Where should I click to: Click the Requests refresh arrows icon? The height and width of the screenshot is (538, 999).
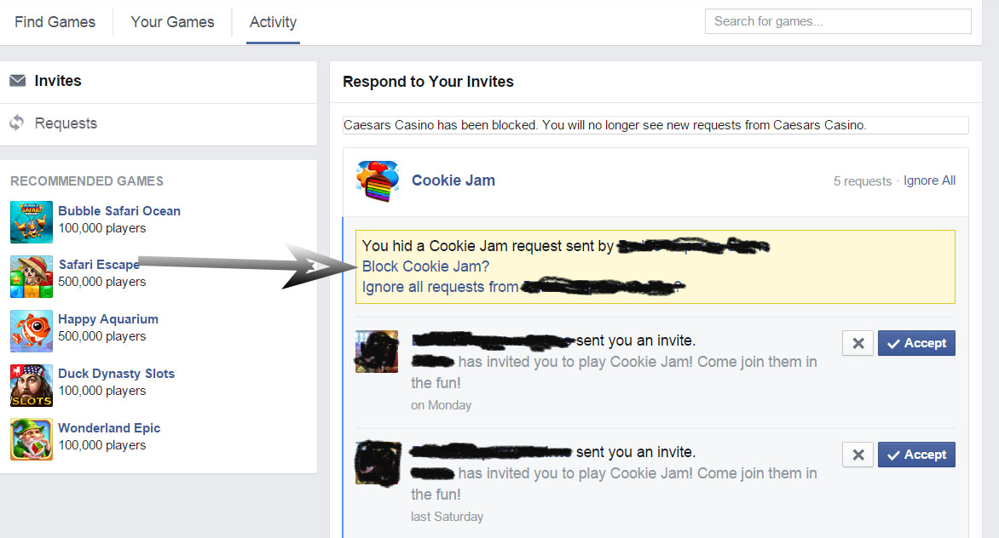[x=17, y=123]
